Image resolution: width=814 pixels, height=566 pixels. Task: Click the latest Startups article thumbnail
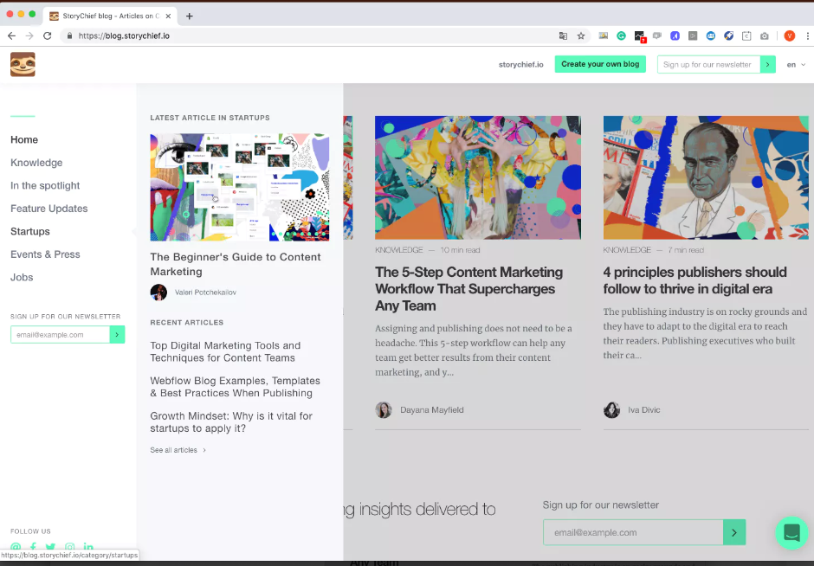(x=239, y=187)
